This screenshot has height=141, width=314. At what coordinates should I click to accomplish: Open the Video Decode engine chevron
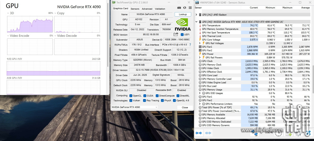pyautogui.click(x=55, y=36)
